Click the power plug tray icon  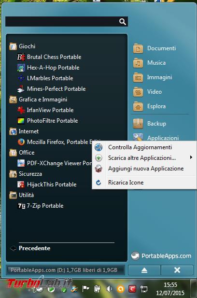click(x=97, y=289)
